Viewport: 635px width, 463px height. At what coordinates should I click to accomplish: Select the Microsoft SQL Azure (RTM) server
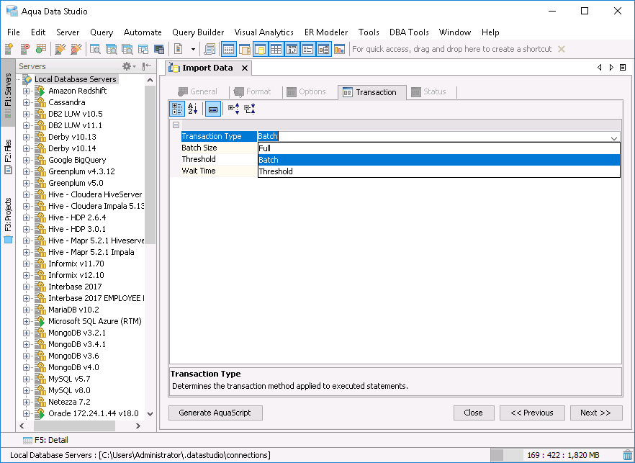(x=95, y=321)
